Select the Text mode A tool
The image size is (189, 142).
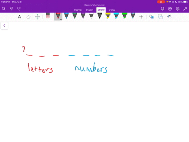tap(19, 17)
